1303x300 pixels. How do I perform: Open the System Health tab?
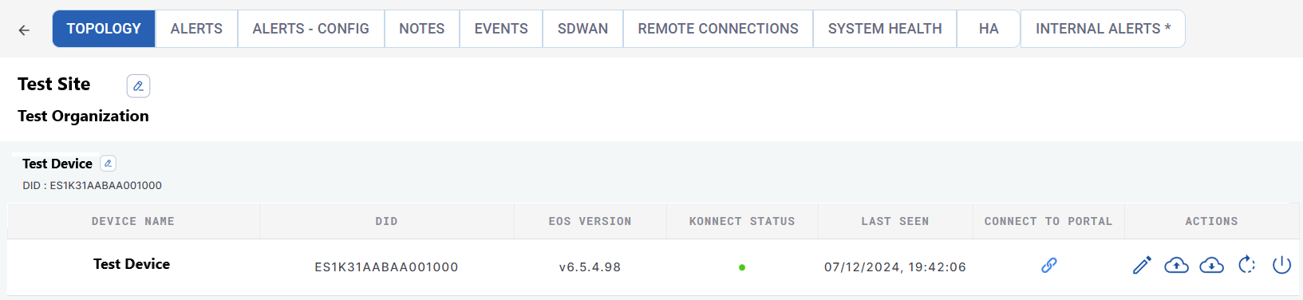pos(885,29)
